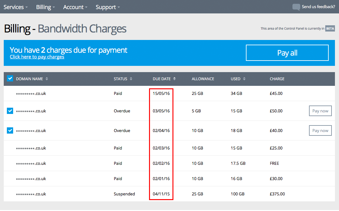339x211 pixels.
Task: Click the 17.5 GB used value
Action: (x=238, y=164)
